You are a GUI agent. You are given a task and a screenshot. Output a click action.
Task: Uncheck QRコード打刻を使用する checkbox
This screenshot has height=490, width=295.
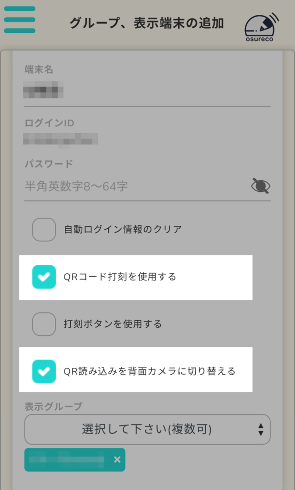click(44, 277)
